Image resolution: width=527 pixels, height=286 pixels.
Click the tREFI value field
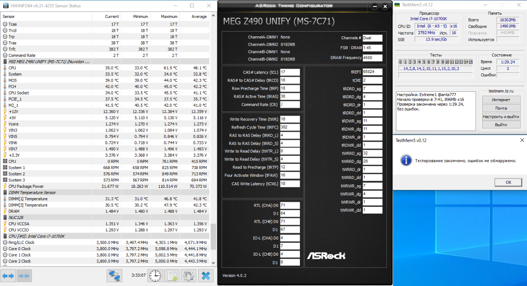pyautogui.click(x=372, y=72)
